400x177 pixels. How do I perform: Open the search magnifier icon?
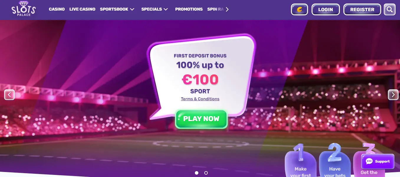click(x=389, y=9)
